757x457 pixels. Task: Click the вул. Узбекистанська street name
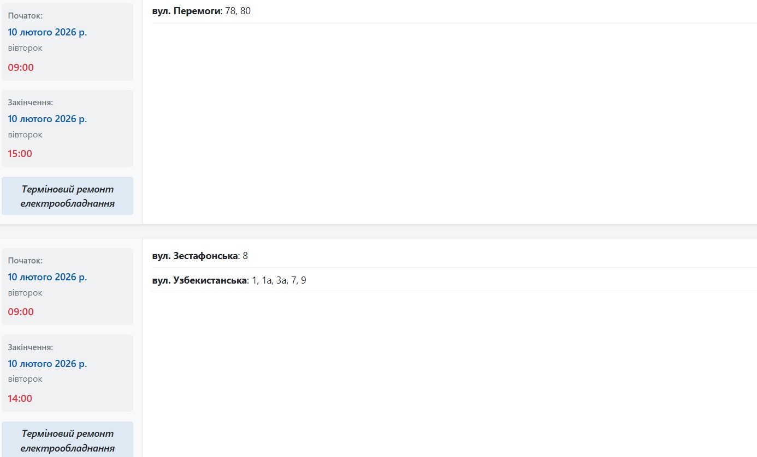point(199,280)
